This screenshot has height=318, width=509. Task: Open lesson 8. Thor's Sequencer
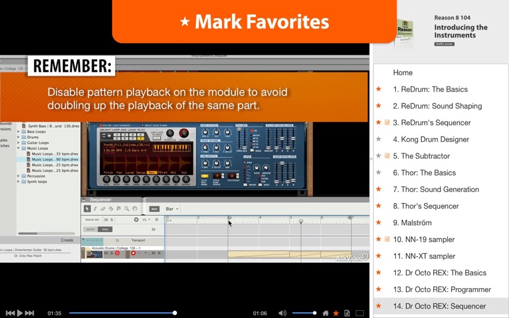[x=426, y=205]
